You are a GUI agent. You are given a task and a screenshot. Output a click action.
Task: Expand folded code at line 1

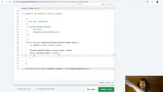point(20,8)
